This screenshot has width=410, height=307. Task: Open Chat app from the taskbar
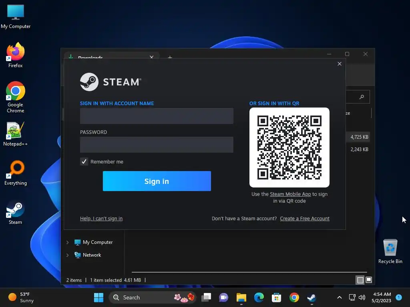224,297
